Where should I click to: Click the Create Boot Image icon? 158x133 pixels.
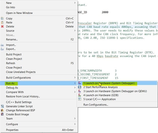pos(2,114)
